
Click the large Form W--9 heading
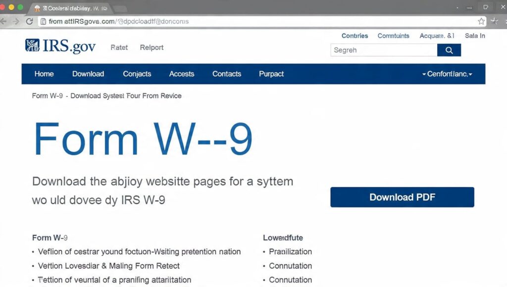(143, 139)
